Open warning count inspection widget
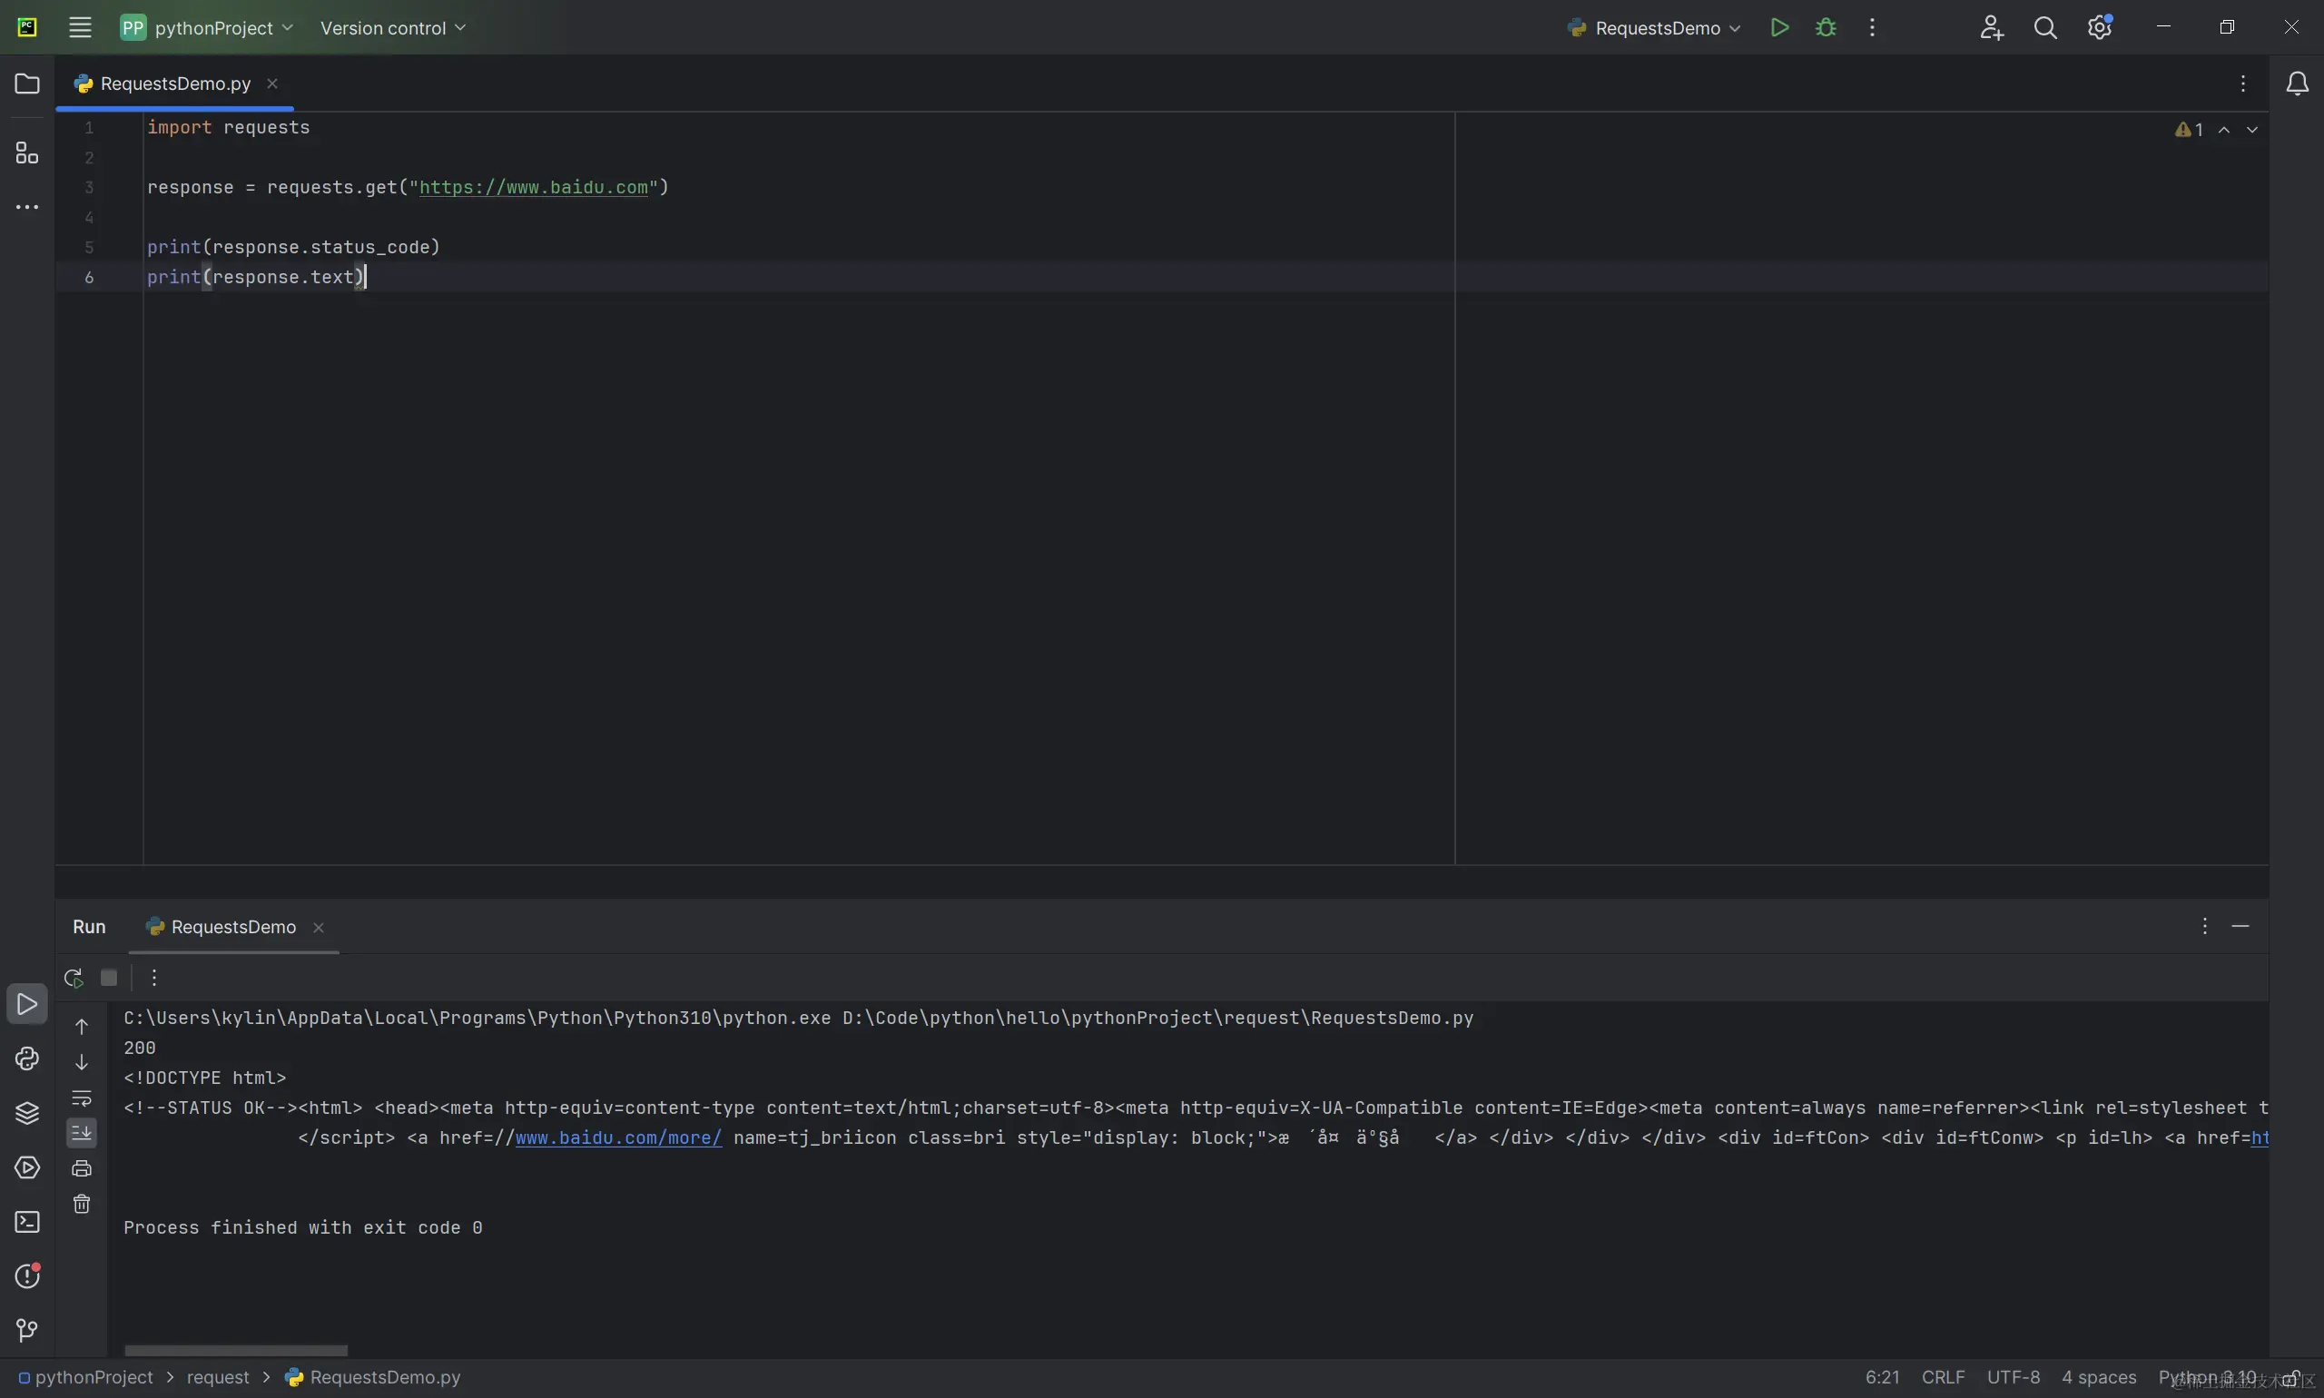Image resolution: width=2324 pixels, height=1398 pixels. [2189, 129]
